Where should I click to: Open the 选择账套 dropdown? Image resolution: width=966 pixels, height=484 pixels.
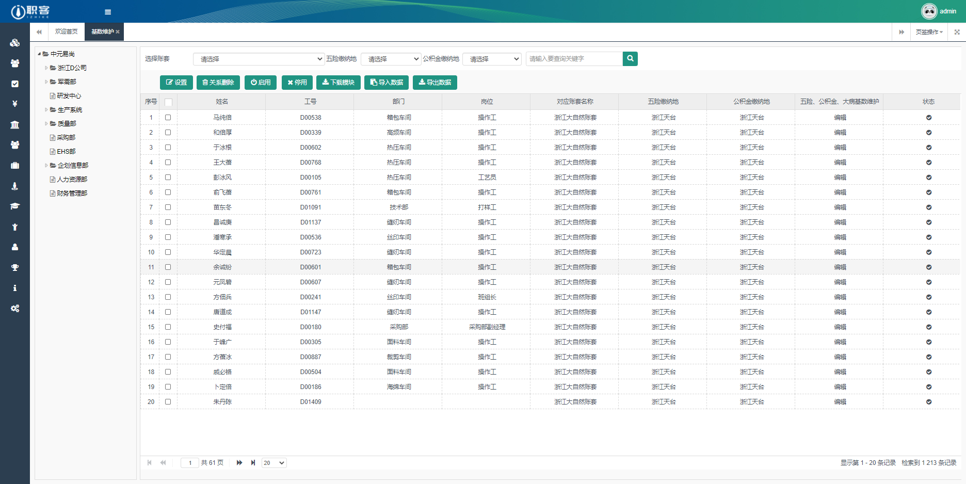[x=259, y=59]
